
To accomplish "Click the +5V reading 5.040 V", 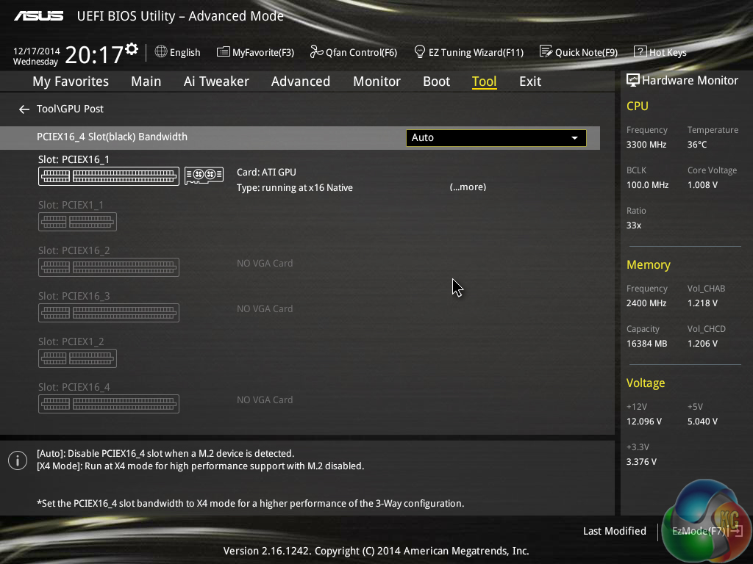I will click(702, 421).
